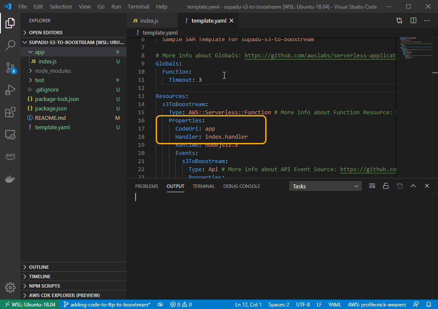Expand the TIMELINE section
This screenshot has height=309, width=438.
pos(74,276)
